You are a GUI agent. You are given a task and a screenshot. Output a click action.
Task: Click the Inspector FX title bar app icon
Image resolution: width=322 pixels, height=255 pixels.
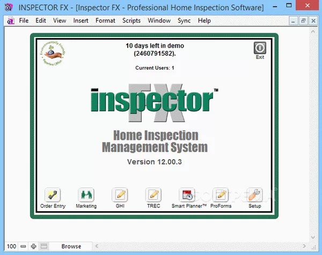pos(9,7)
